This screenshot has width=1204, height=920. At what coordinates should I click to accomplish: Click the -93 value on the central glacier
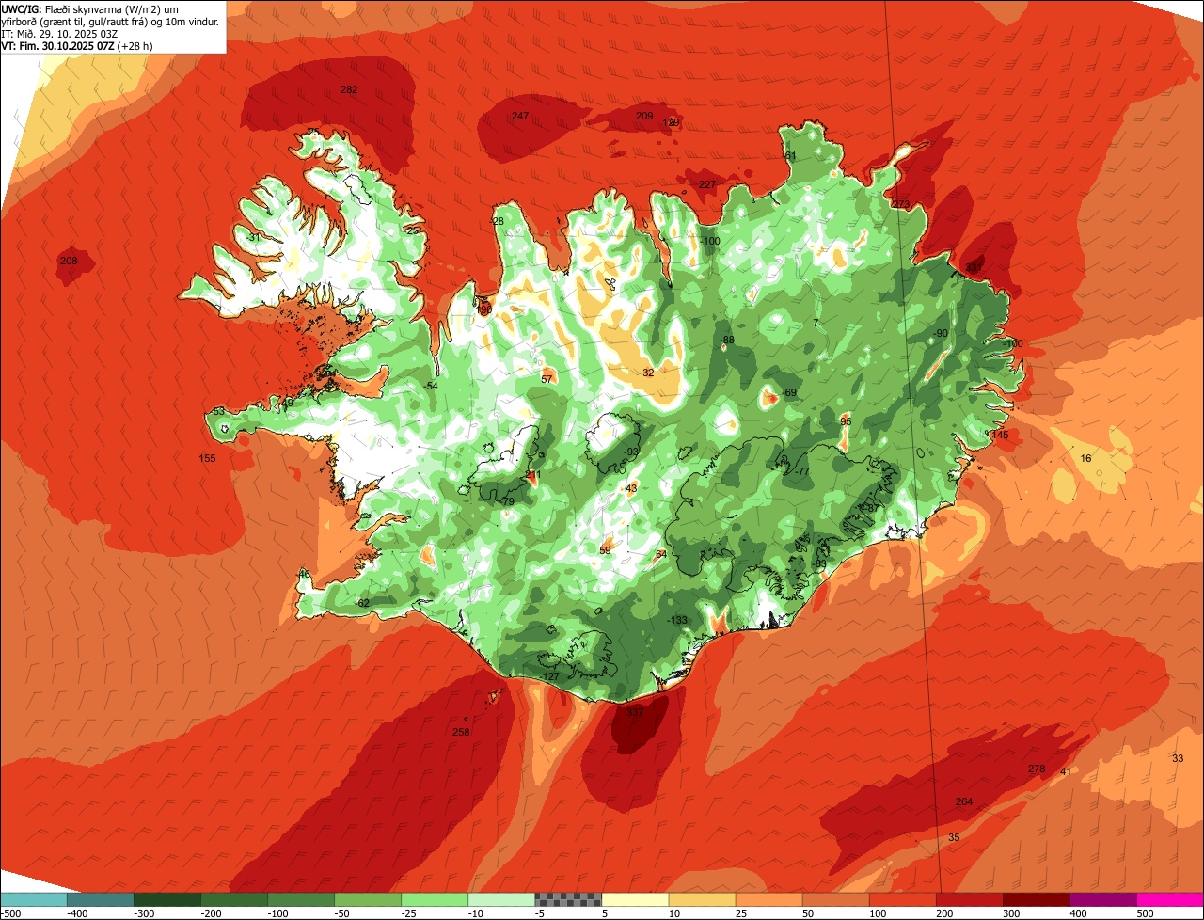tap(632, 452)
